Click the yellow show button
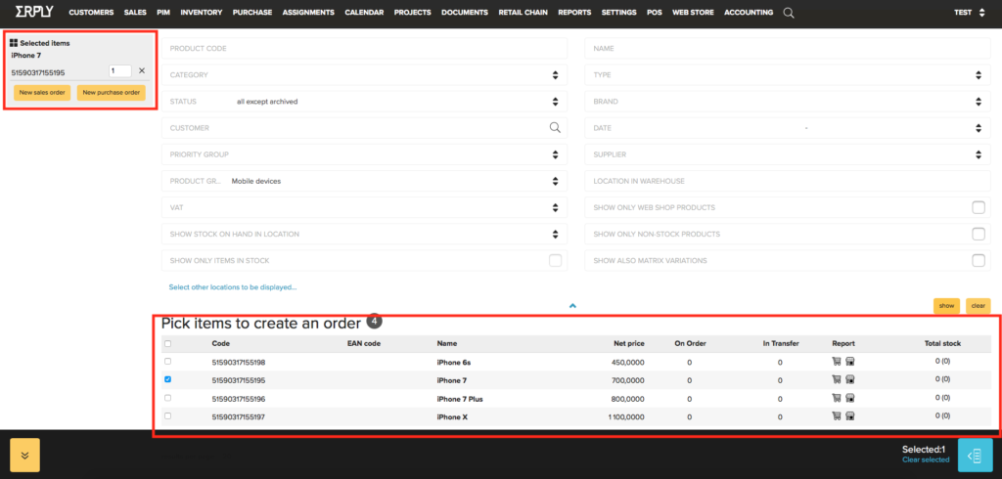Viewport: 1002px width, 479px height. (946, 305)
